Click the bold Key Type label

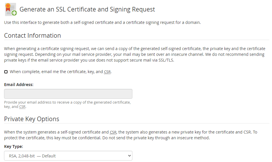coord(14,146)
